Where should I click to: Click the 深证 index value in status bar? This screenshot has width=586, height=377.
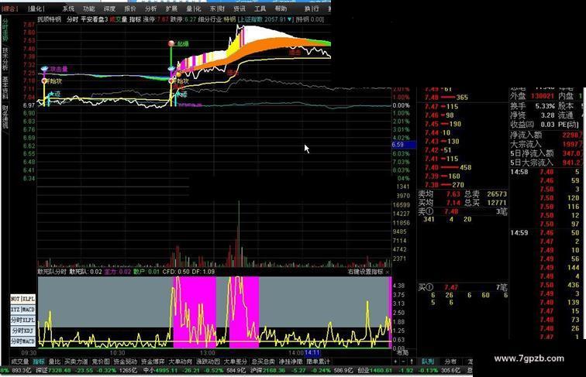coord(59,370)
